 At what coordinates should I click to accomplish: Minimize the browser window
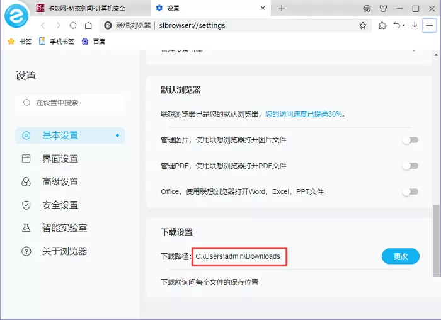[x=399, y=8]
